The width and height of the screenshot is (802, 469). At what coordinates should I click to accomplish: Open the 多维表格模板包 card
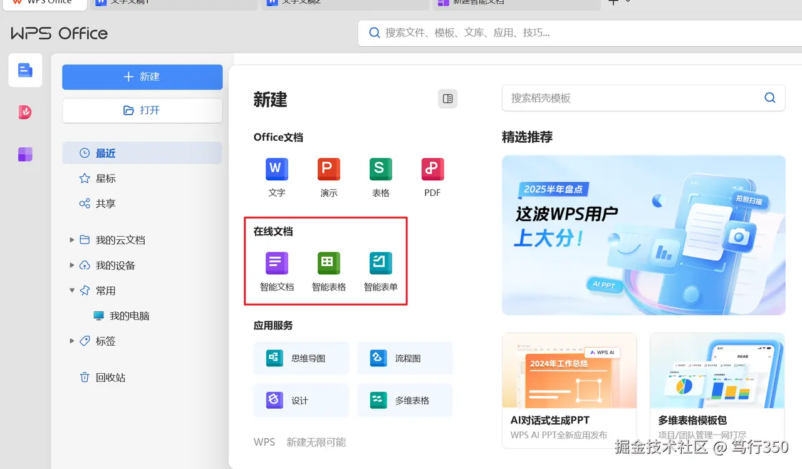point(717,390)
